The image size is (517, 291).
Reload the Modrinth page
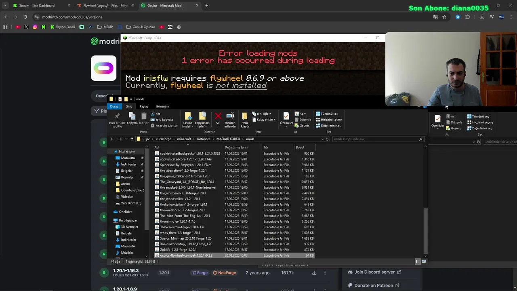(25, 17)
